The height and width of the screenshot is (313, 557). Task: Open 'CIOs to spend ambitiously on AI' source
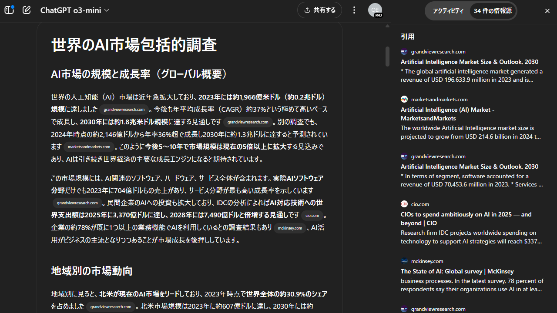[x=466, y=219]
